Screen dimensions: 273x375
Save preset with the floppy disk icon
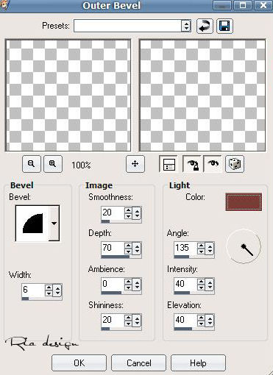pos(224,26)
